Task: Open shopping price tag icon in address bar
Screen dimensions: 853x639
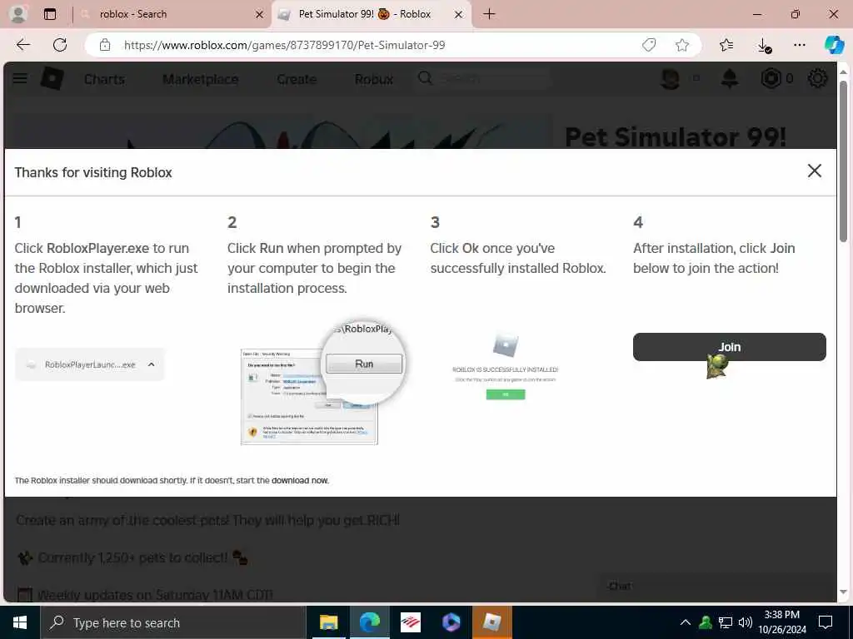Action: 648,45
